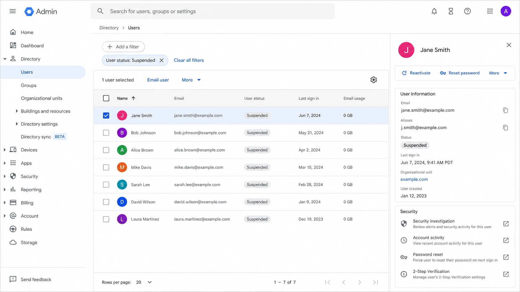Check the Sarah Lee row checkbox
The height and width of the screenshot is (292, 520).
pyautogui.click(x=106, y=185)
